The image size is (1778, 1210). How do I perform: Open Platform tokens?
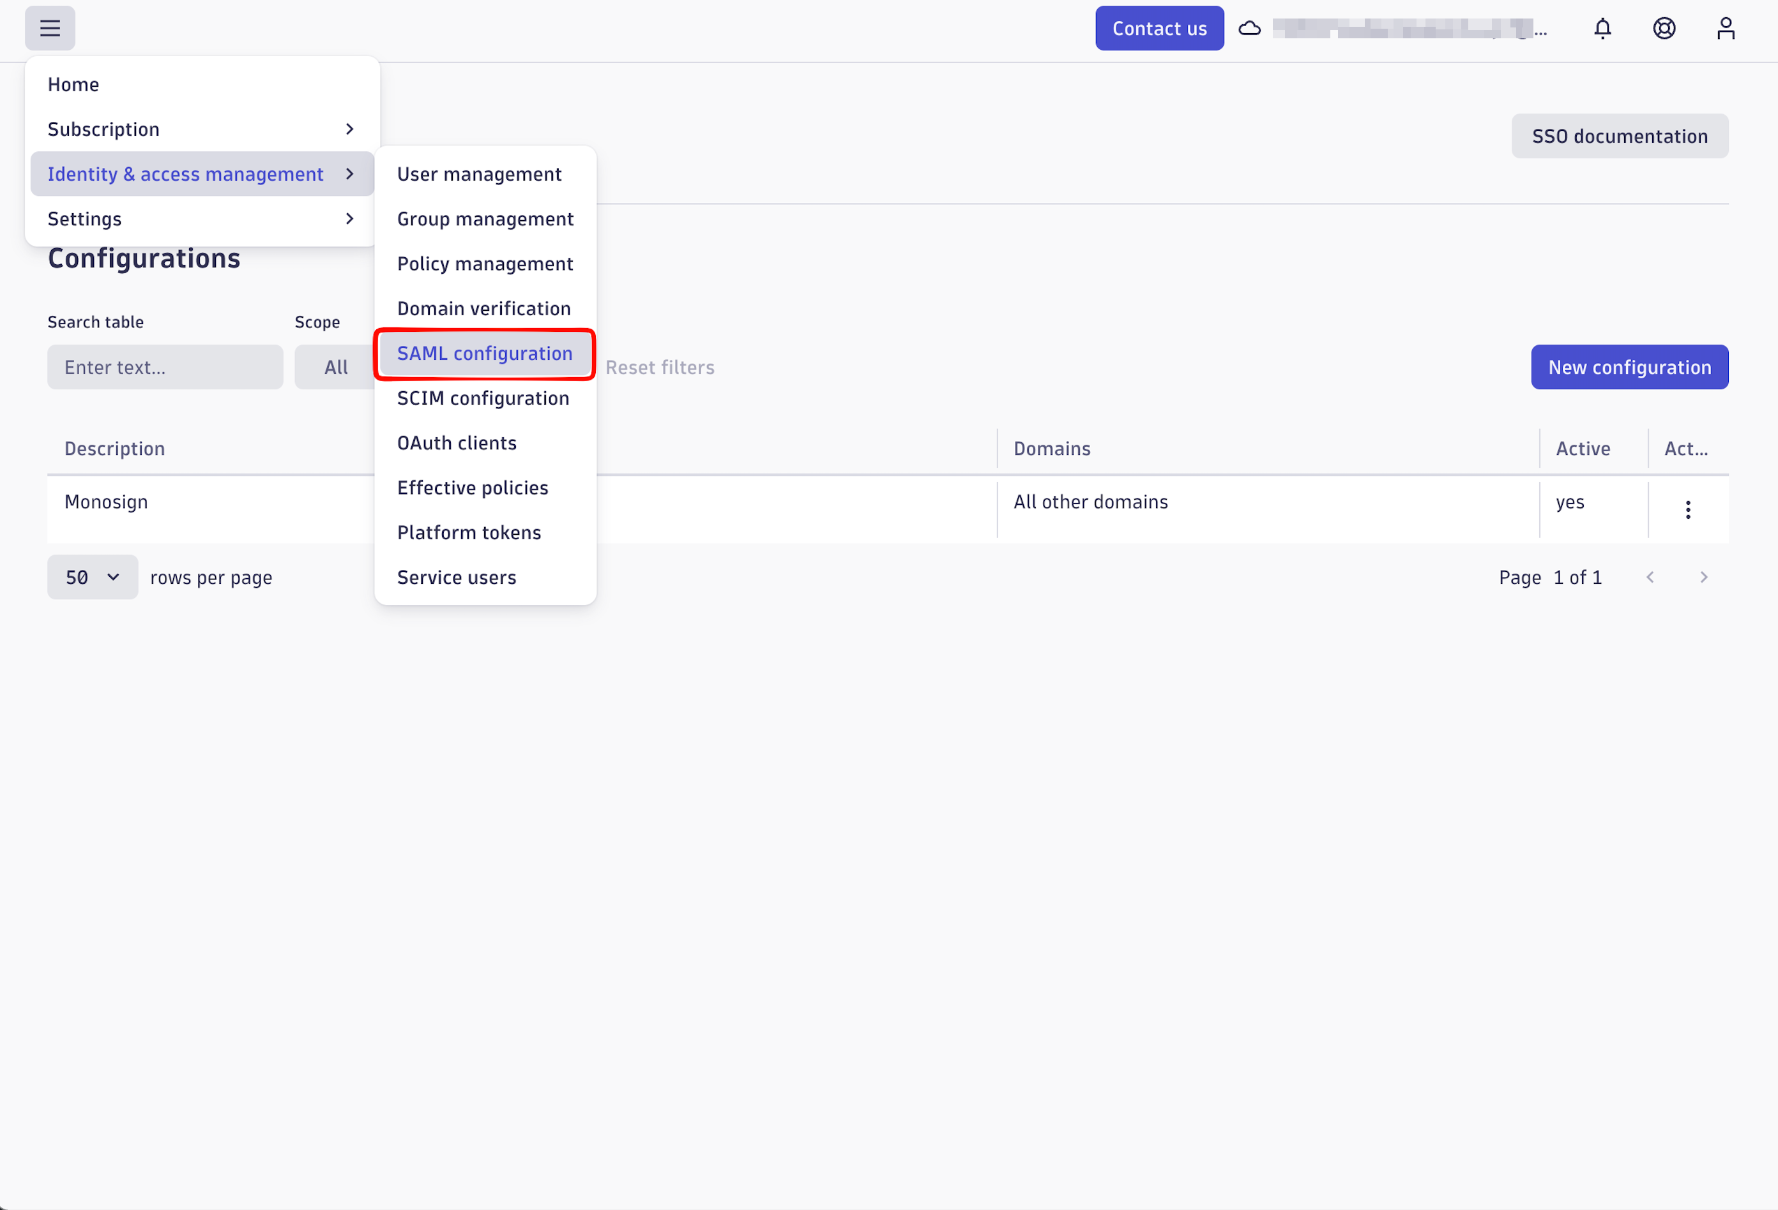pos(485,532)
